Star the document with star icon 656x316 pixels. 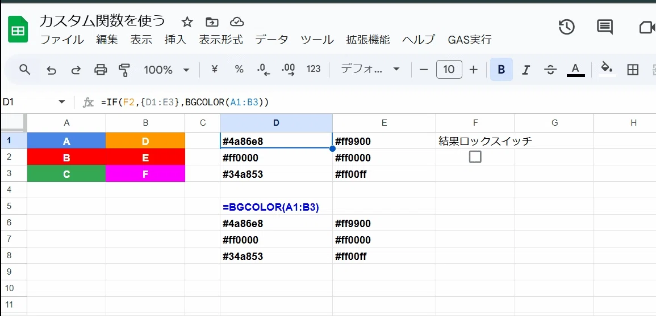coord(187,22)
